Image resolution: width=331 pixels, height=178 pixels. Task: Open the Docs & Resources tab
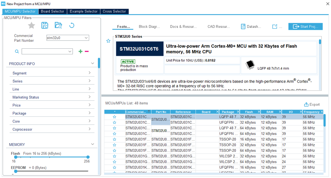click(x=183, y=27)
